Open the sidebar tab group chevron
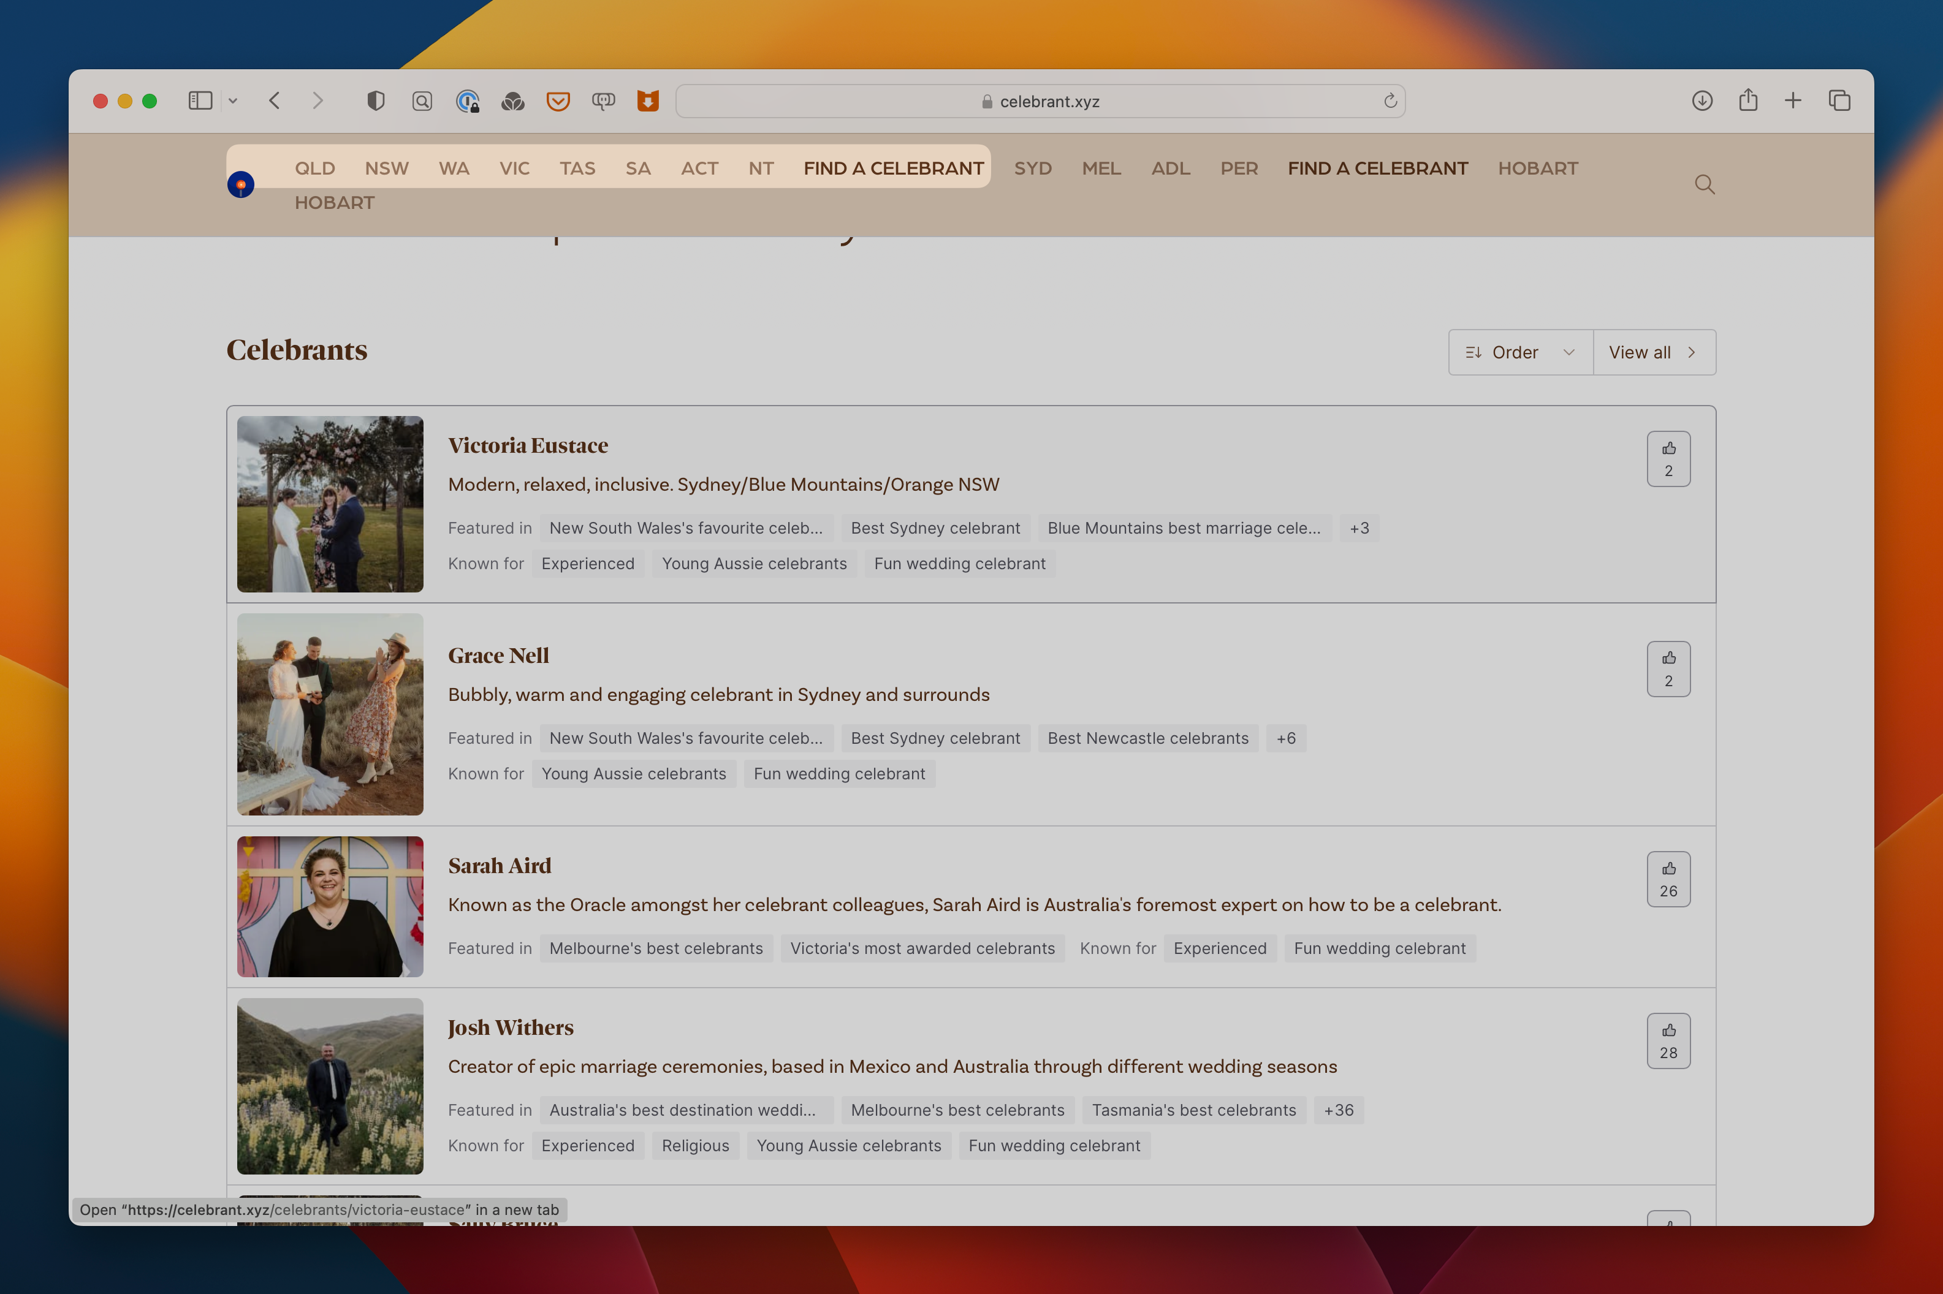Viewport: 1943px width, 1294px height. (x=233, y=100)
